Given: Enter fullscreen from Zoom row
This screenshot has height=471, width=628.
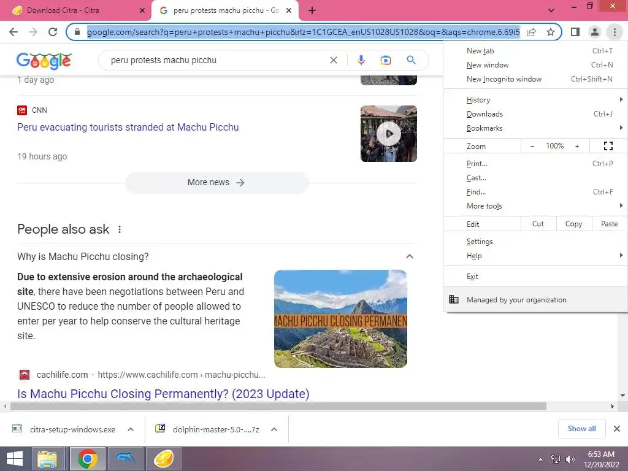Looking at the screenshot, I should (608, 146).
